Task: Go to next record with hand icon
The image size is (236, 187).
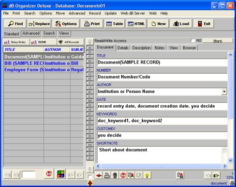Action: 216,175
